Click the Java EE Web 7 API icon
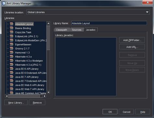 tap(11, 89)
